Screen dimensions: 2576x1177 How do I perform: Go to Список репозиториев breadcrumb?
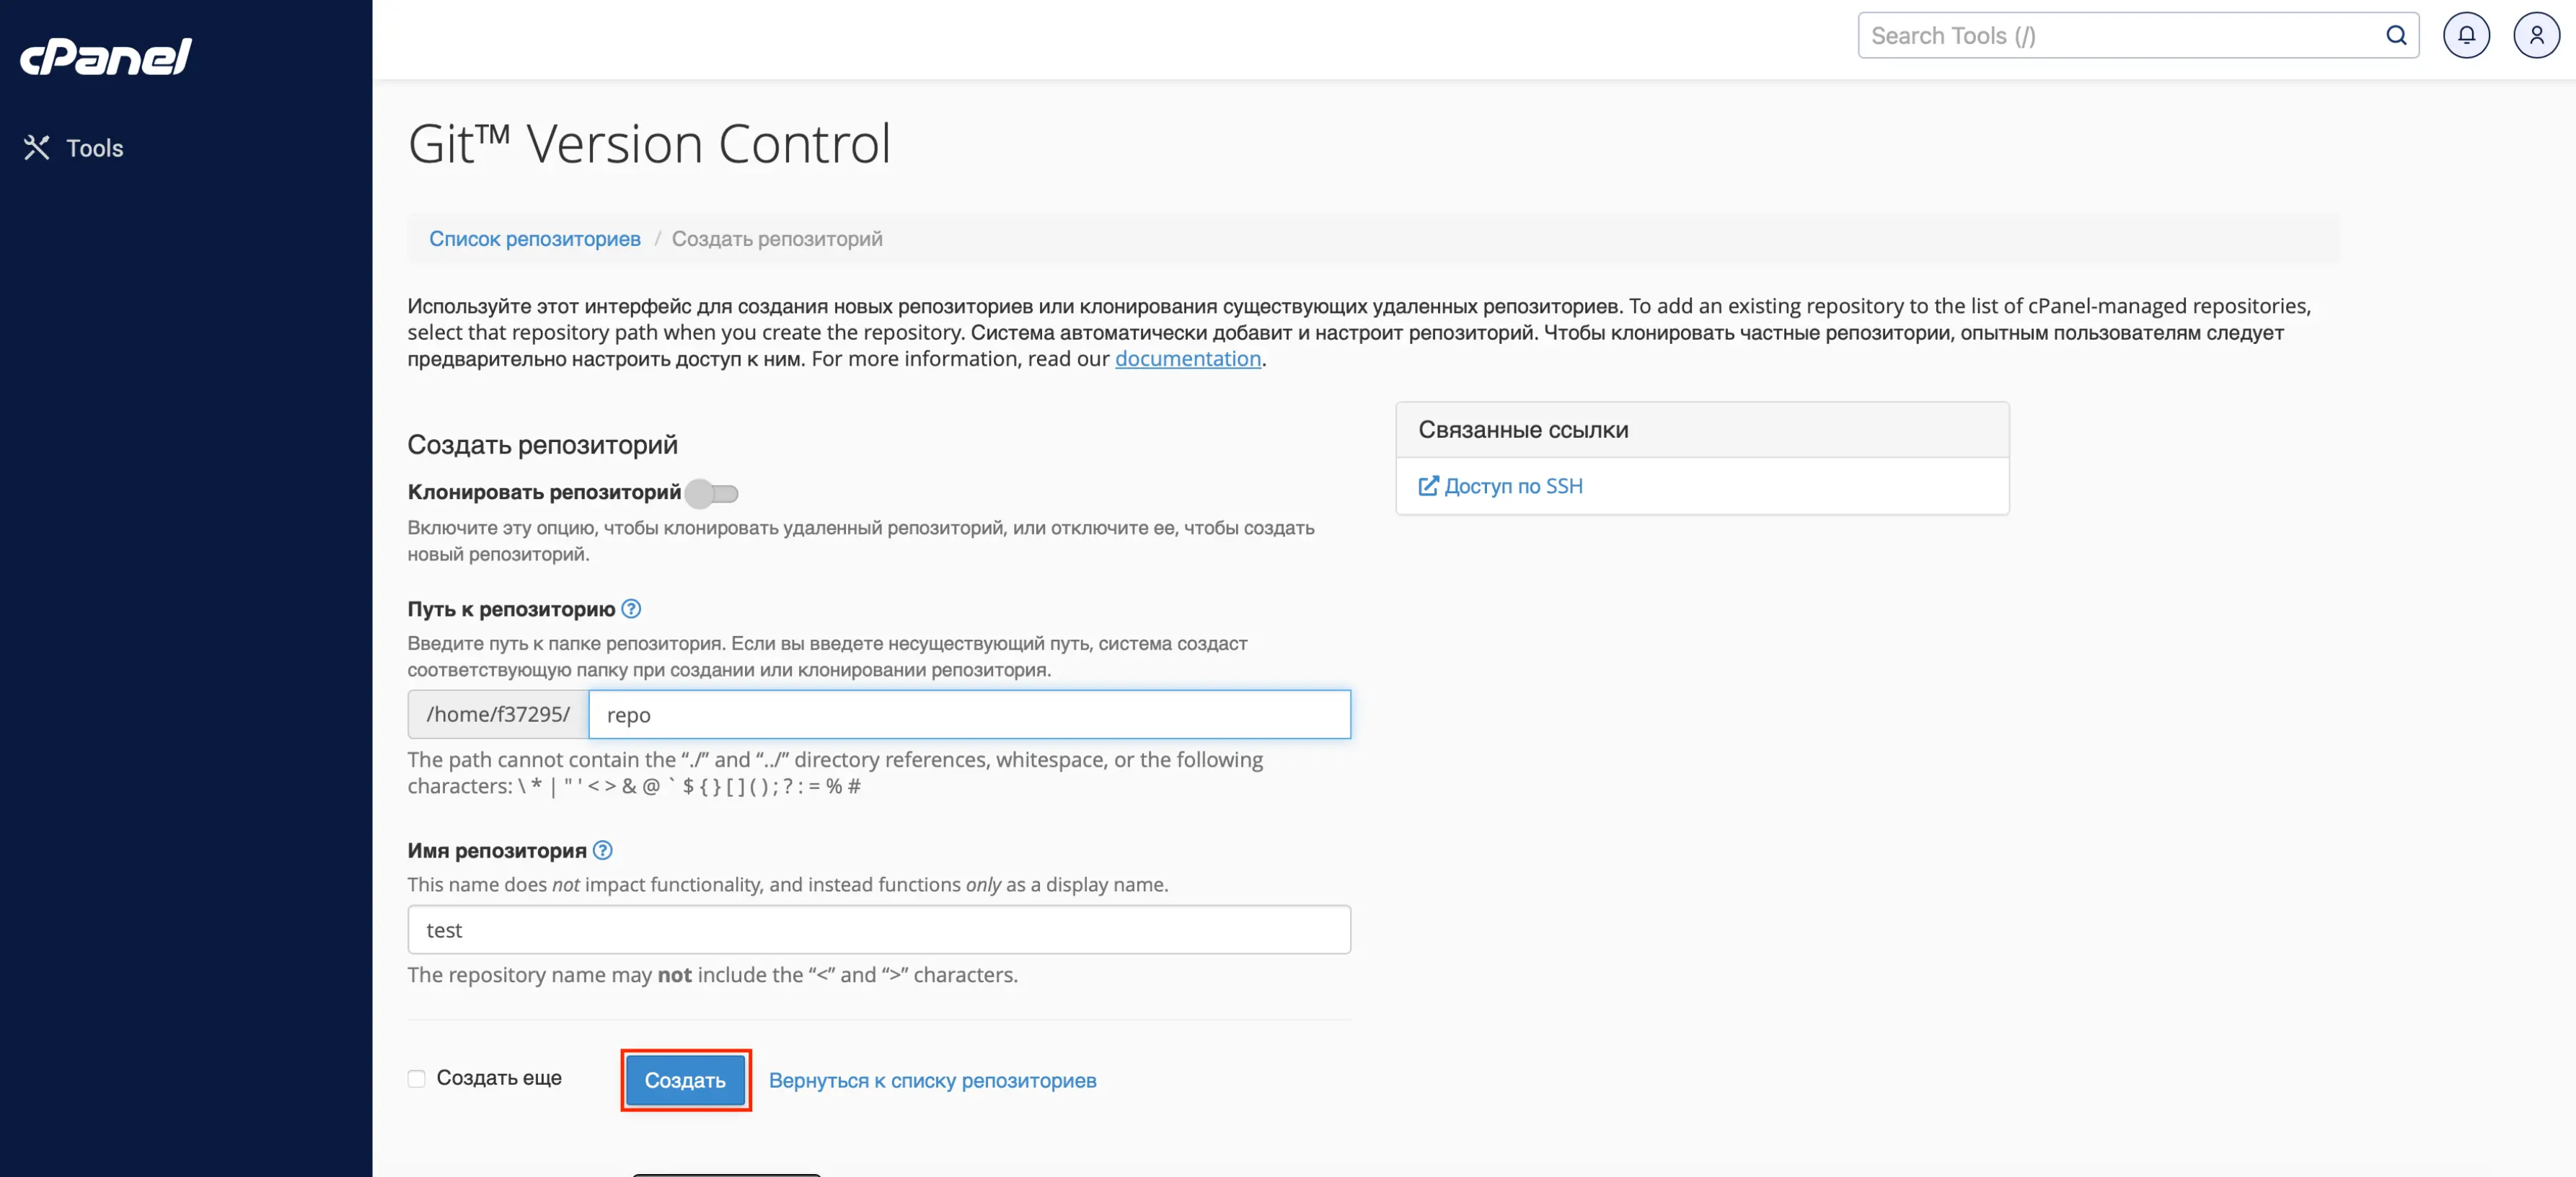click(534, 239)
